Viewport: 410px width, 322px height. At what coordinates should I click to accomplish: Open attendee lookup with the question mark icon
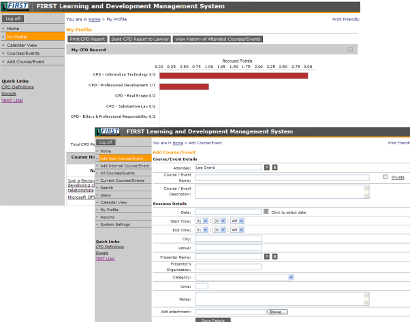(267, 167)
